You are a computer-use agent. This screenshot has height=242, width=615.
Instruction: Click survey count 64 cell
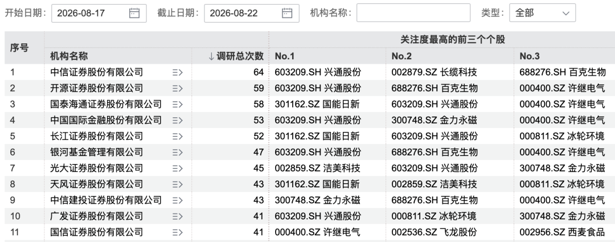[x=259, y=72]
